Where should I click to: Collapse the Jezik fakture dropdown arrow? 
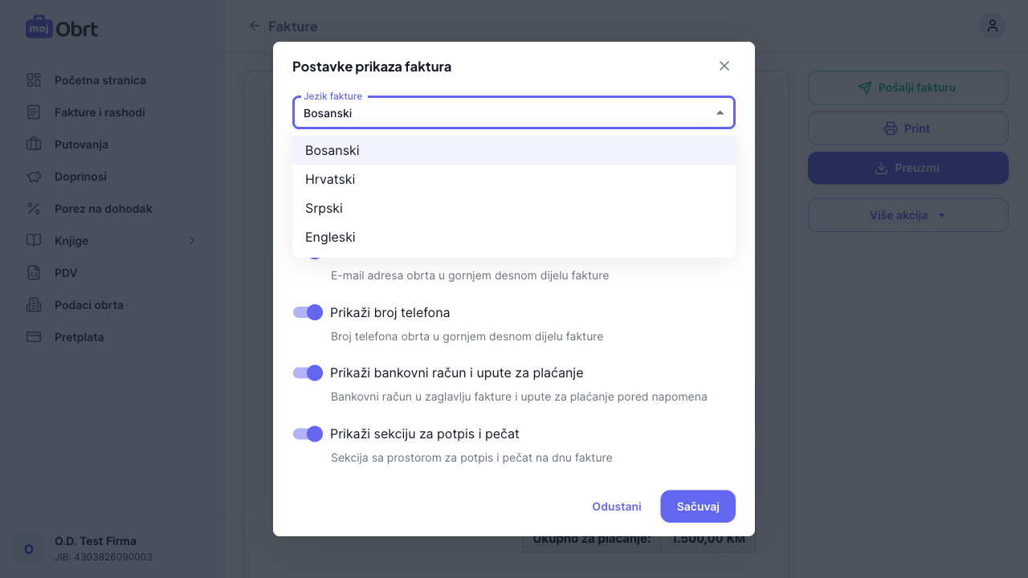coord(720,113)
